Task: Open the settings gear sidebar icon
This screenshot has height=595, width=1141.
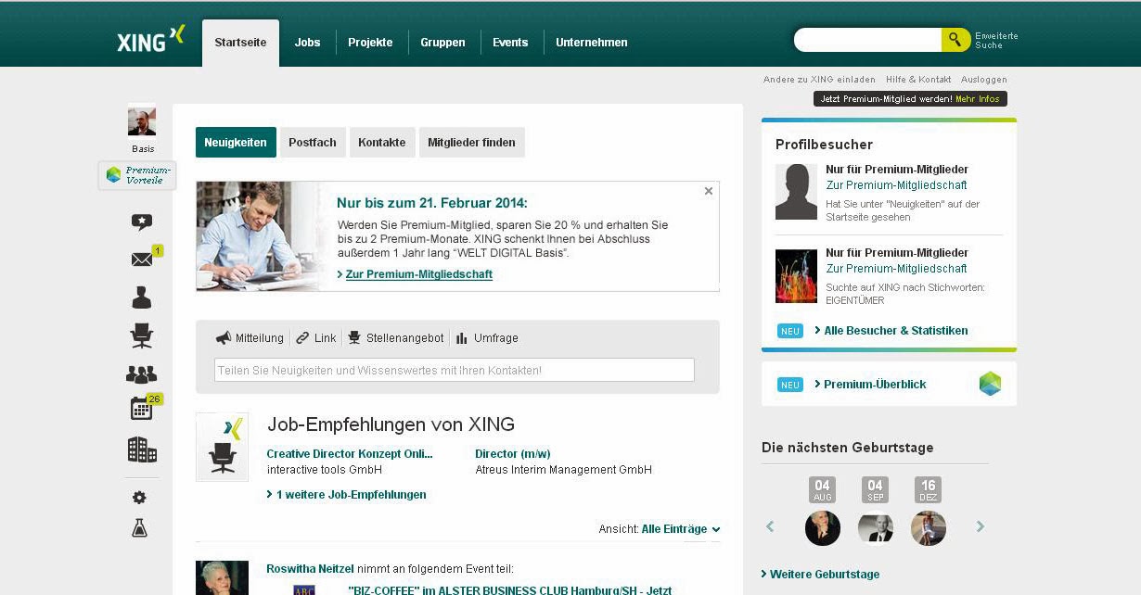Action: pos(139,498)
